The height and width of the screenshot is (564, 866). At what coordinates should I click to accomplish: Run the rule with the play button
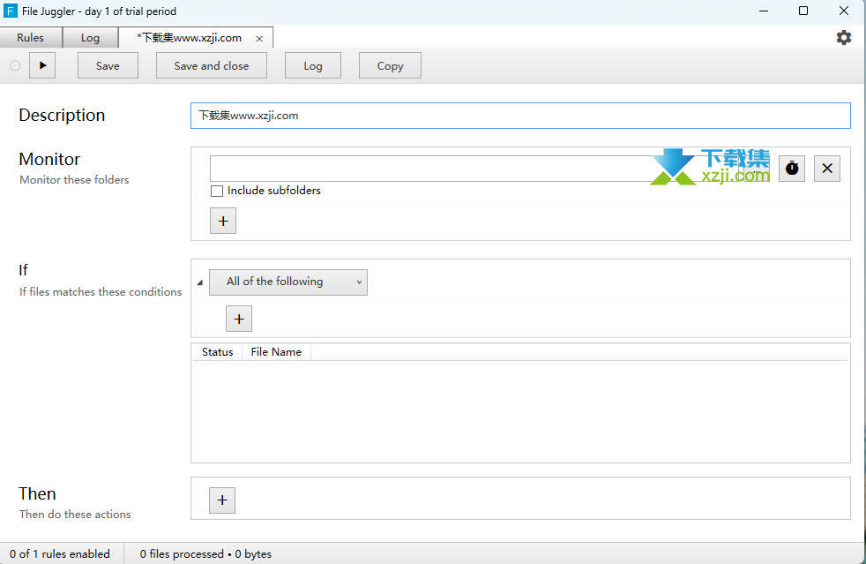coord(42,65)
